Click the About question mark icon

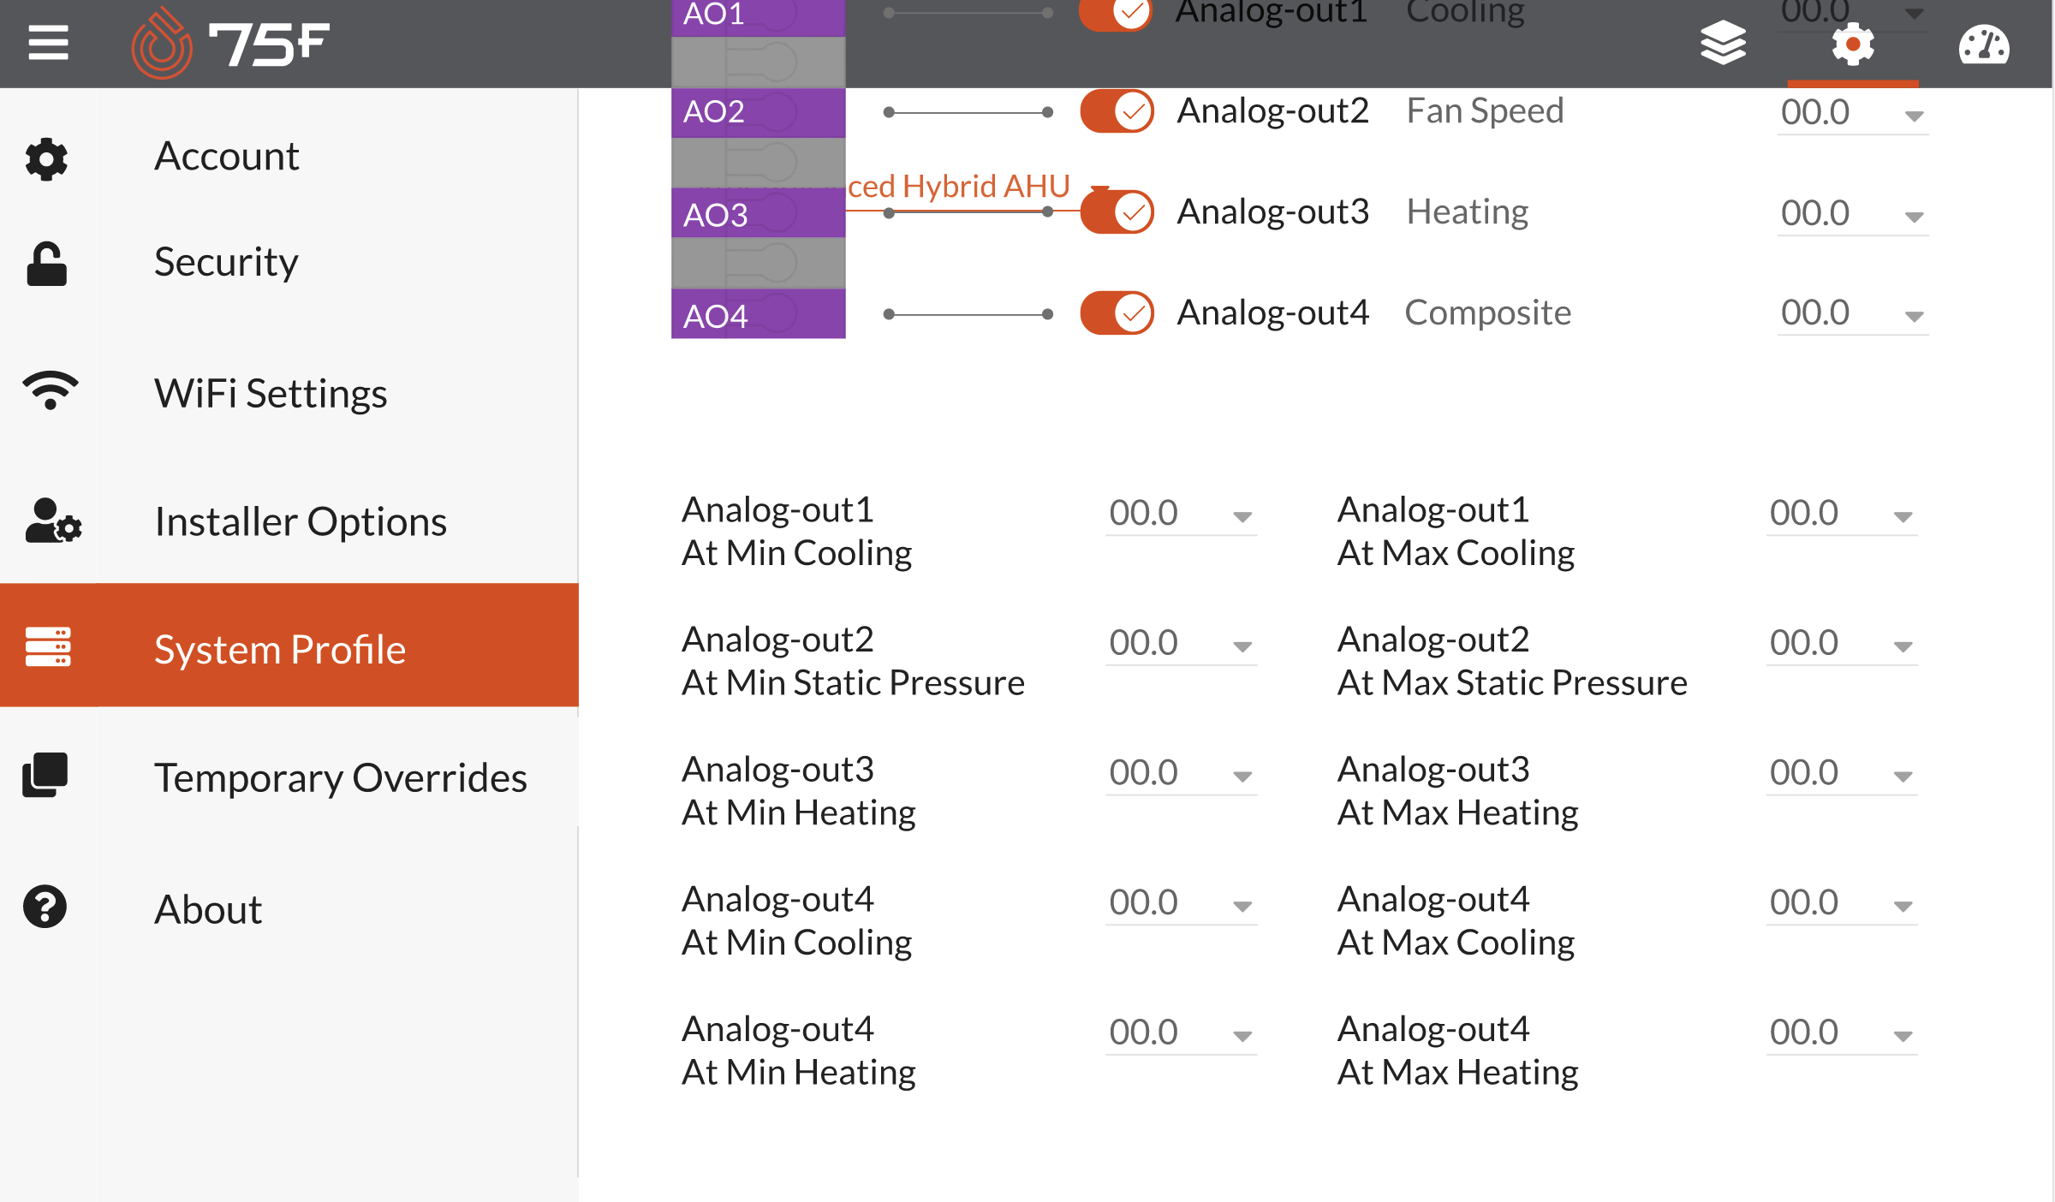pyautogui.click(x=45, y=907)
